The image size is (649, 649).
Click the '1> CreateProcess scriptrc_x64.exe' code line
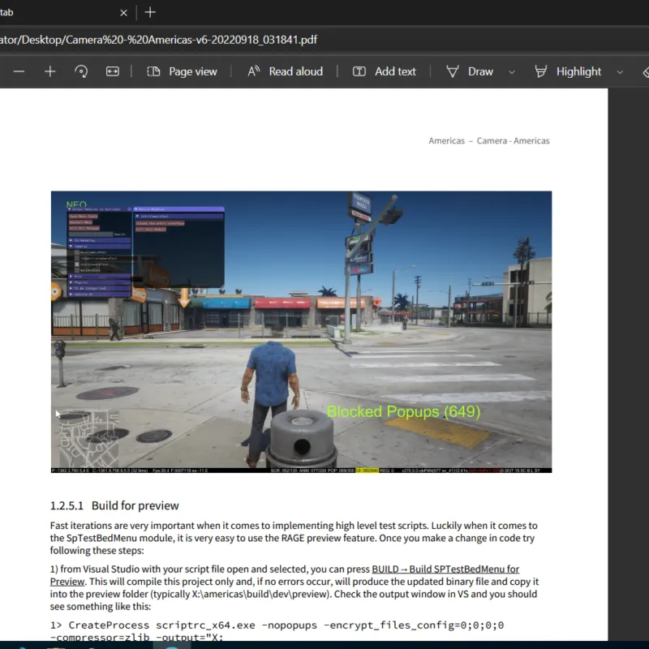pyautogui.click(x=277, y=625)
